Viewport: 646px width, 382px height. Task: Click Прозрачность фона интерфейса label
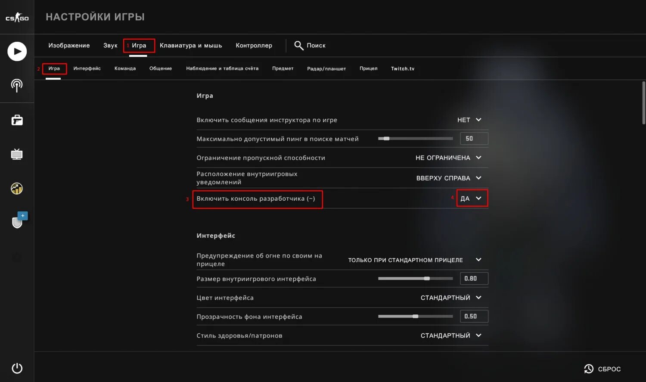pos(249,317)
